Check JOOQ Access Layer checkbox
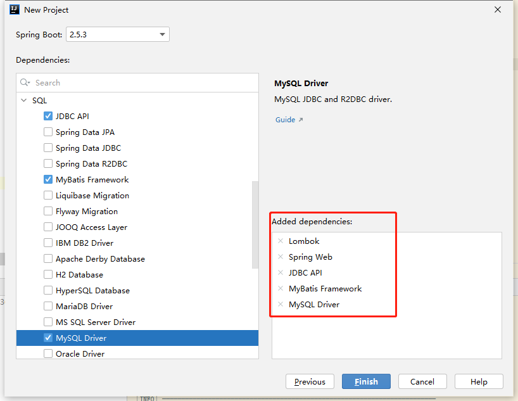Screen dimensions: 518x401 (48, 227)
